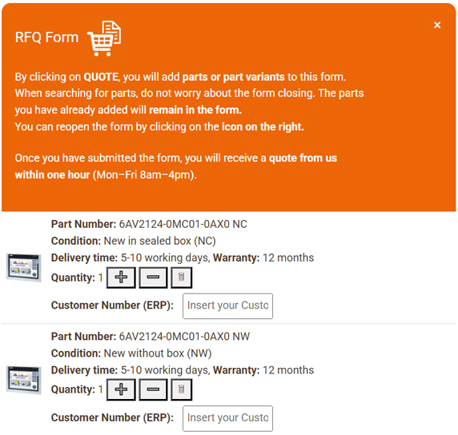
Task: Increase quantity for the NW part
Action: click(x=121, y=389)
